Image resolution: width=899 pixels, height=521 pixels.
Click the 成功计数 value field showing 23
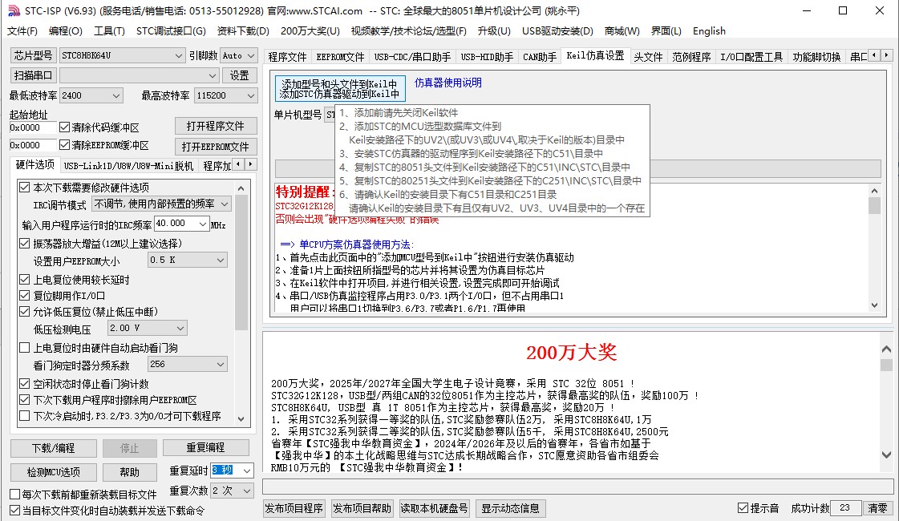(x=845, y=508)
